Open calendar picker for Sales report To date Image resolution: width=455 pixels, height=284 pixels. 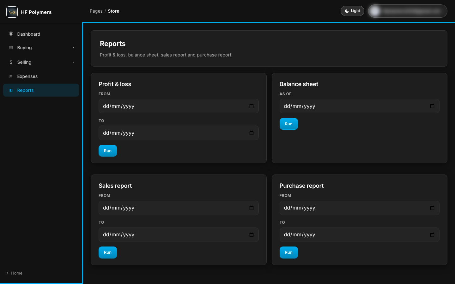click(252, 235)
